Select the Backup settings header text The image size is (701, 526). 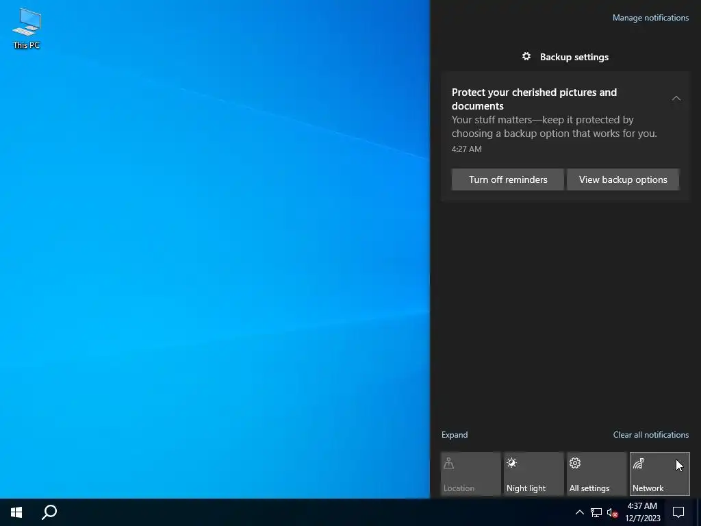(574, 57)
